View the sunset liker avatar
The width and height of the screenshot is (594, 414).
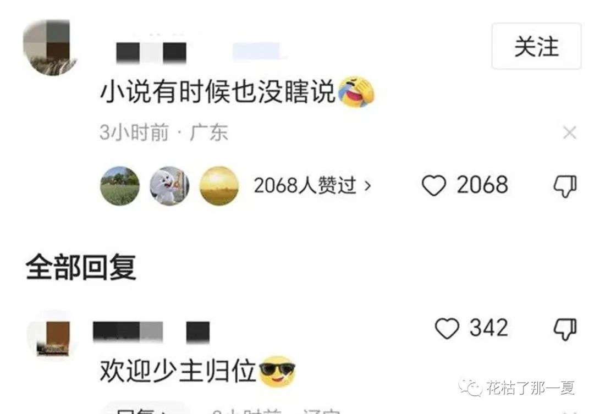click(219, 186)
